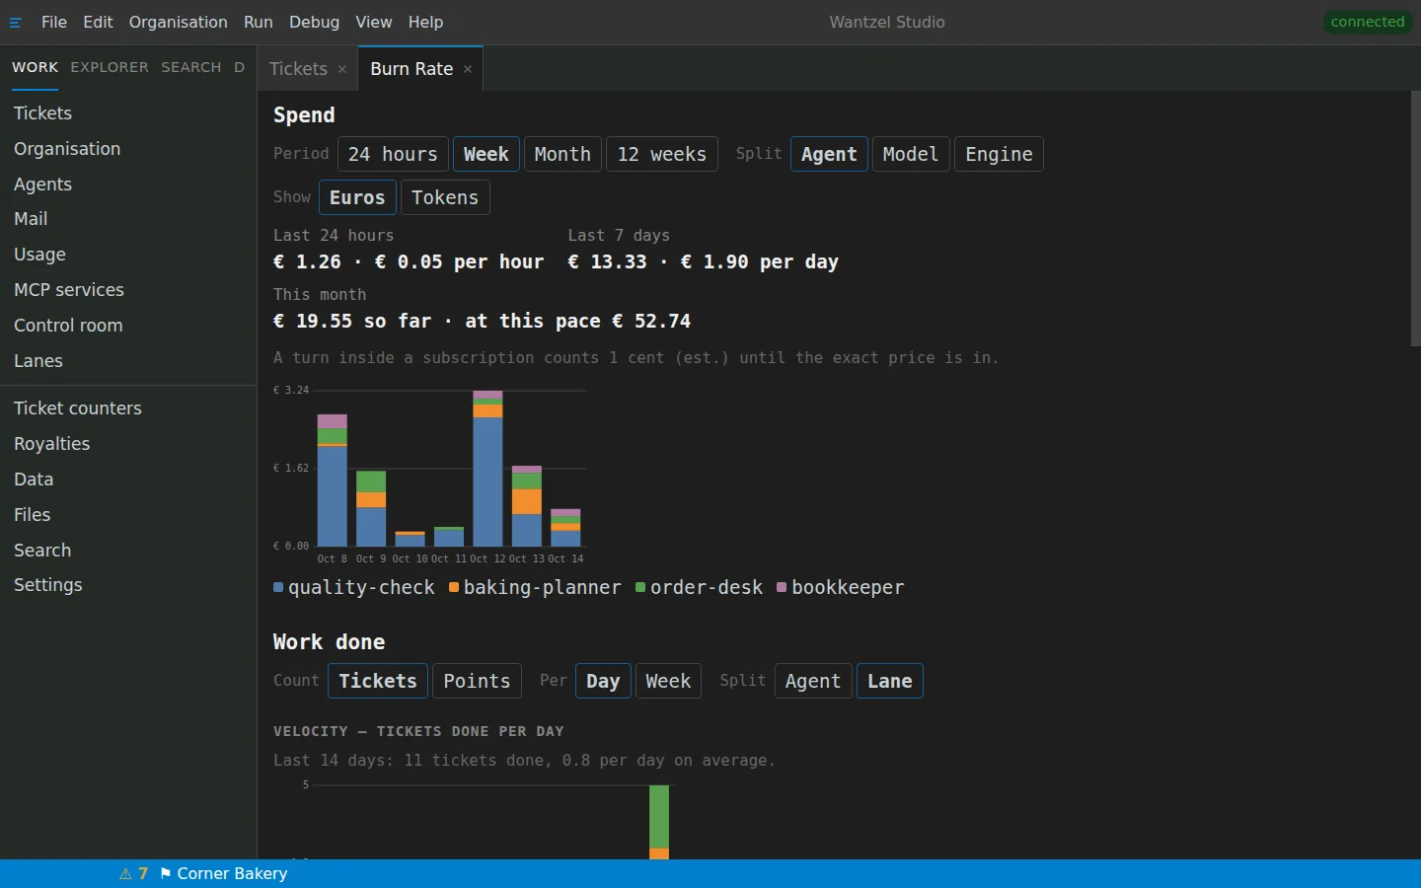Click the order-desk green legend swatch
The height and width of the screenshot is (888, 1421).
point(640,588)
